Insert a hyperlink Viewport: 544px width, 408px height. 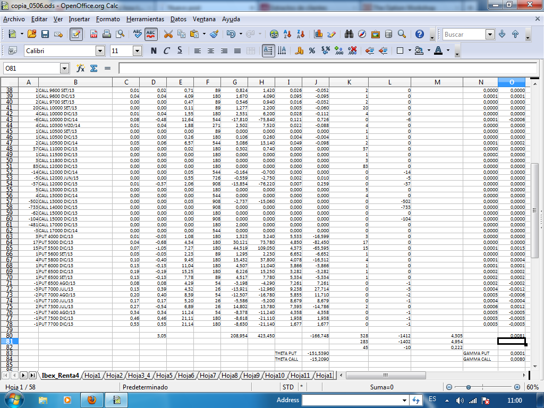click(x=274, y=34)
